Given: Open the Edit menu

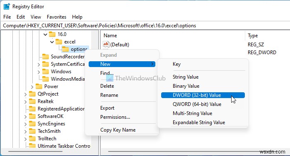Looking at the screenshot, I should click(21, 17).
